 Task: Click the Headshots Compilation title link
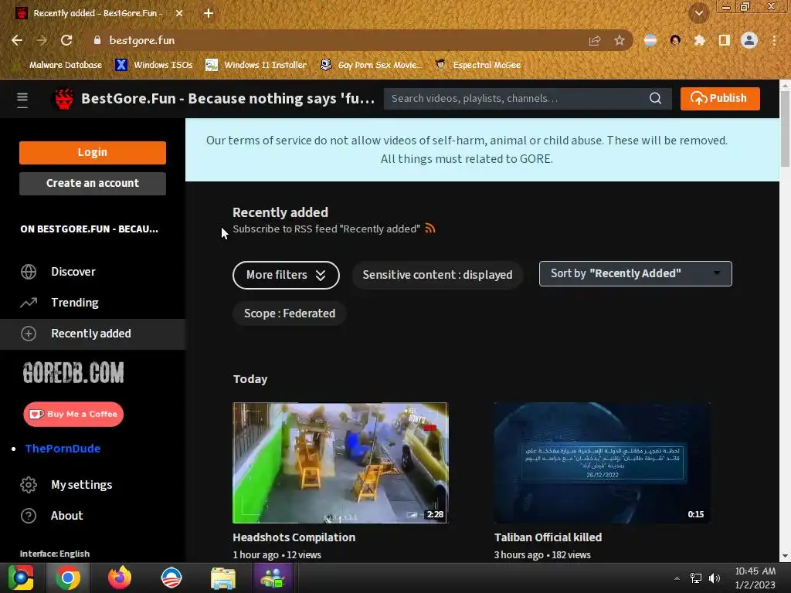pyautogui.click(x=294, y=537)
